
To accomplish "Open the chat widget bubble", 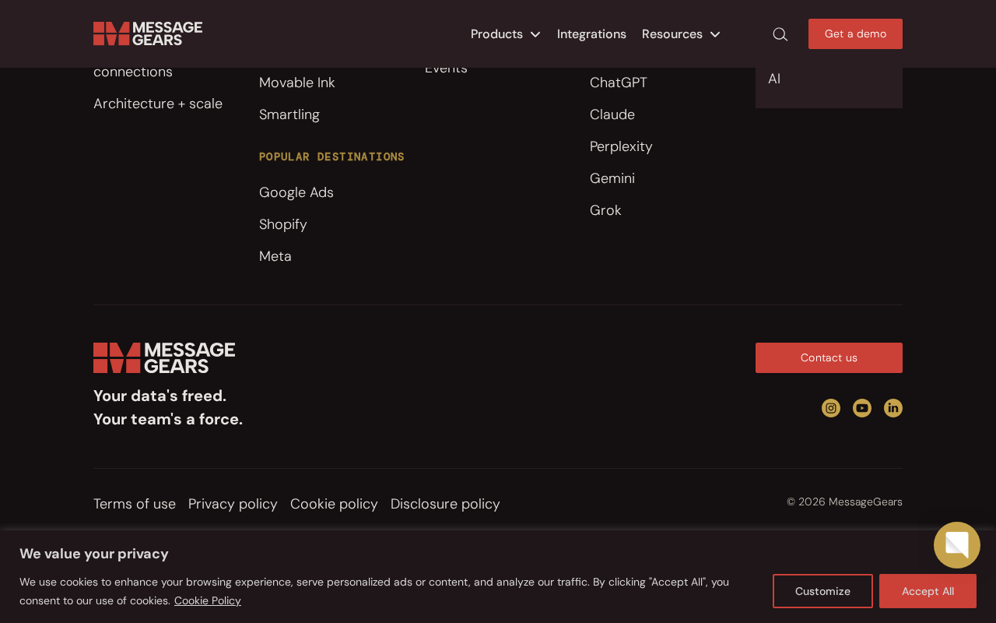I will pos(957,545).
